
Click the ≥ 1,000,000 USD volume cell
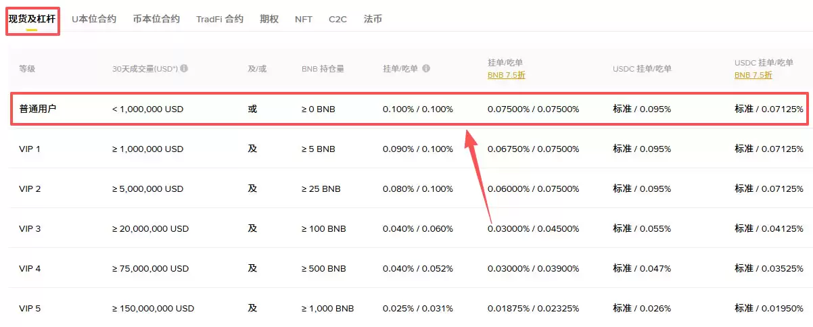[147, 149]
